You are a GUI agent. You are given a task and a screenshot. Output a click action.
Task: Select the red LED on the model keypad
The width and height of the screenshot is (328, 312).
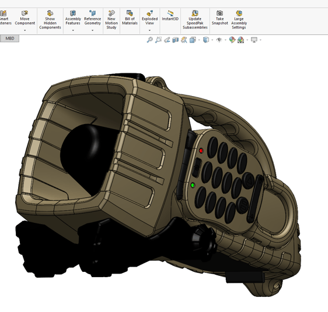pos(201,151)
